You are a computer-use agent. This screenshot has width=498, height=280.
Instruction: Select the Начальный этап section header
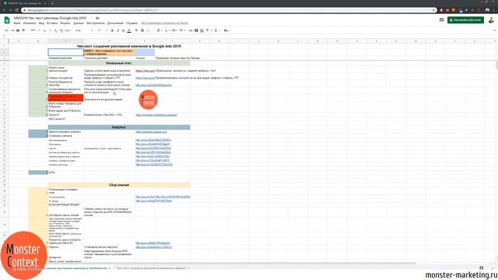coord(119,63)
